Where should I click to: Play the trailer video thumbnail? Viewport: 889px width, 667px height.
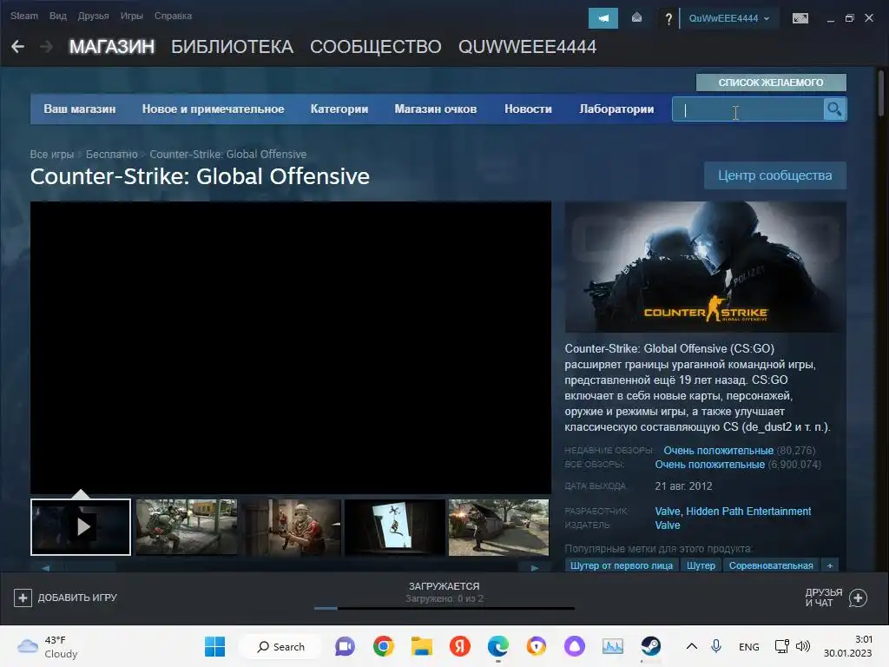point(81,527)
